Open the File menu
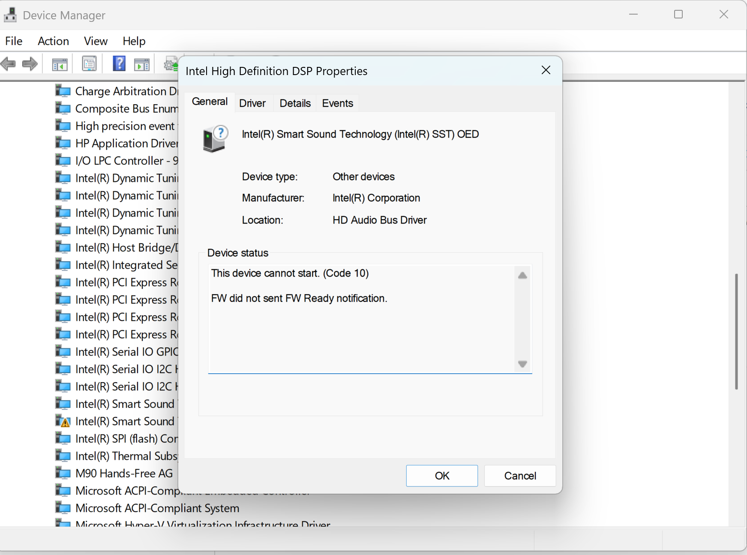747x555 pixels. click(x=13, y=41)
